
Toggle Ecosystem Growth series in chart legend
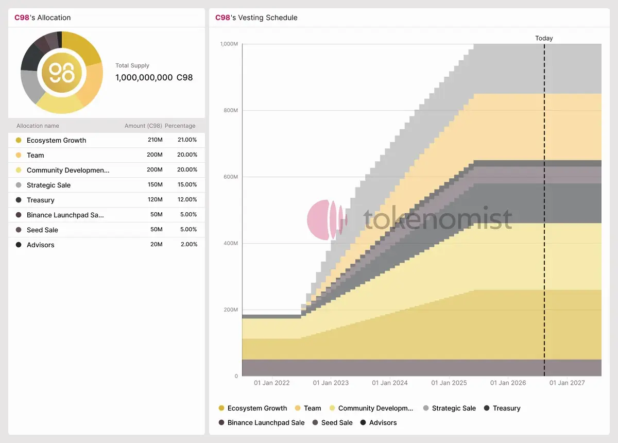pyautogui.click(x=252, y=408)
